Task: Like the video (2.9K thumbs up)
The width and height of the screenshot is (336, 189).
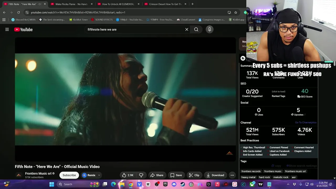Action: coord(128,175)
